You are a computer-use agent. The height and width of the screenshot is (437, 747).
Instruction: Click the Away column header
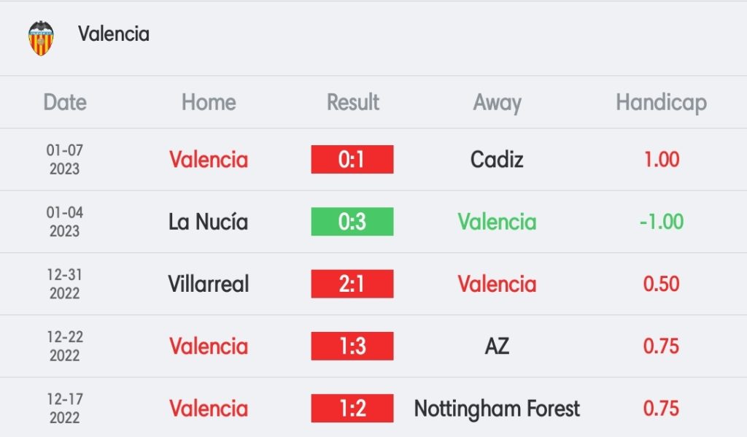[497, 103]
